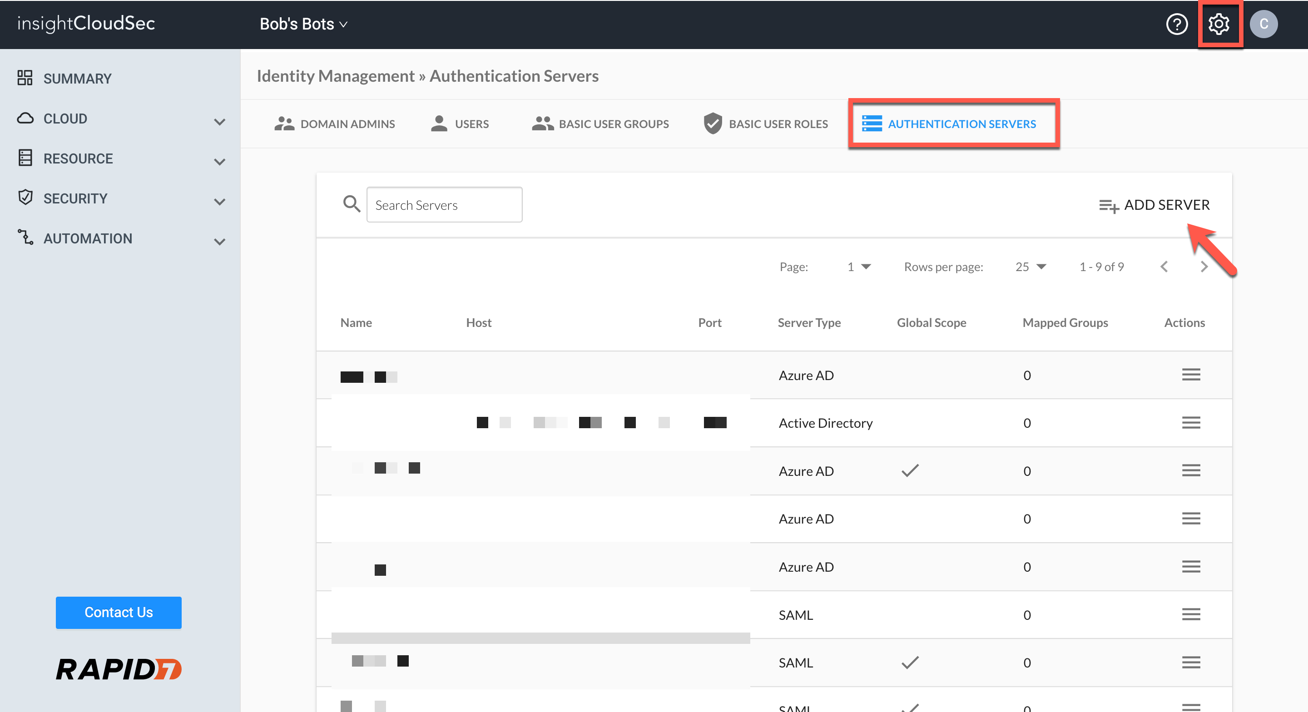Image resolution: width=1308 pixels, height=712 pixels.
Task: Open actions menu for Active Directory row
Action: (1191, 423)
